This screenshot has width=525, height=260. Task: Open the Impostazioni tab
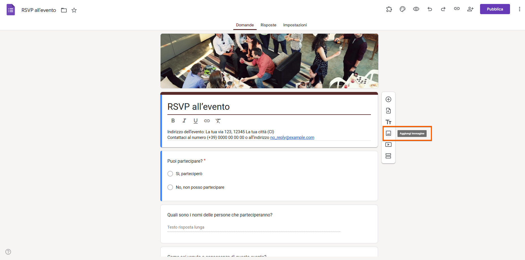pyautogui.click(x=295, y=25)
